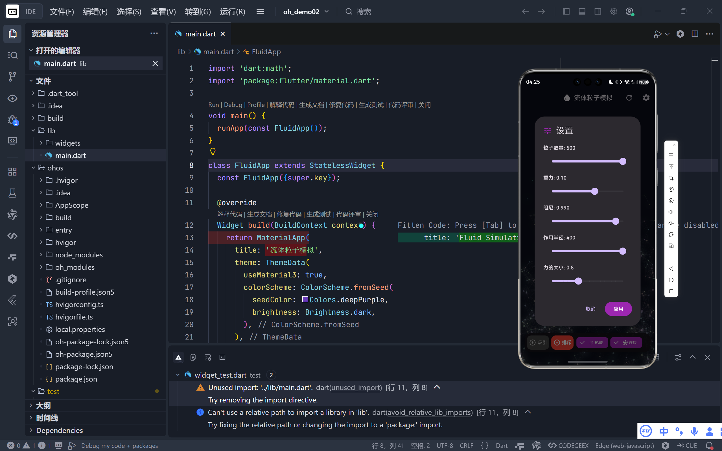Open the Testing flask icon

(12, 193)
